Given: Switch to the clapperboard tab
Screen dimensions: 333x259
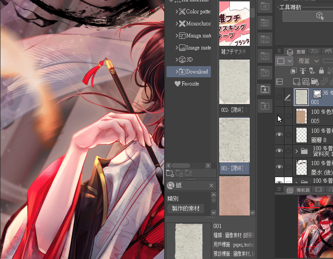Looking at the screenshot, I should click(328, 51).
